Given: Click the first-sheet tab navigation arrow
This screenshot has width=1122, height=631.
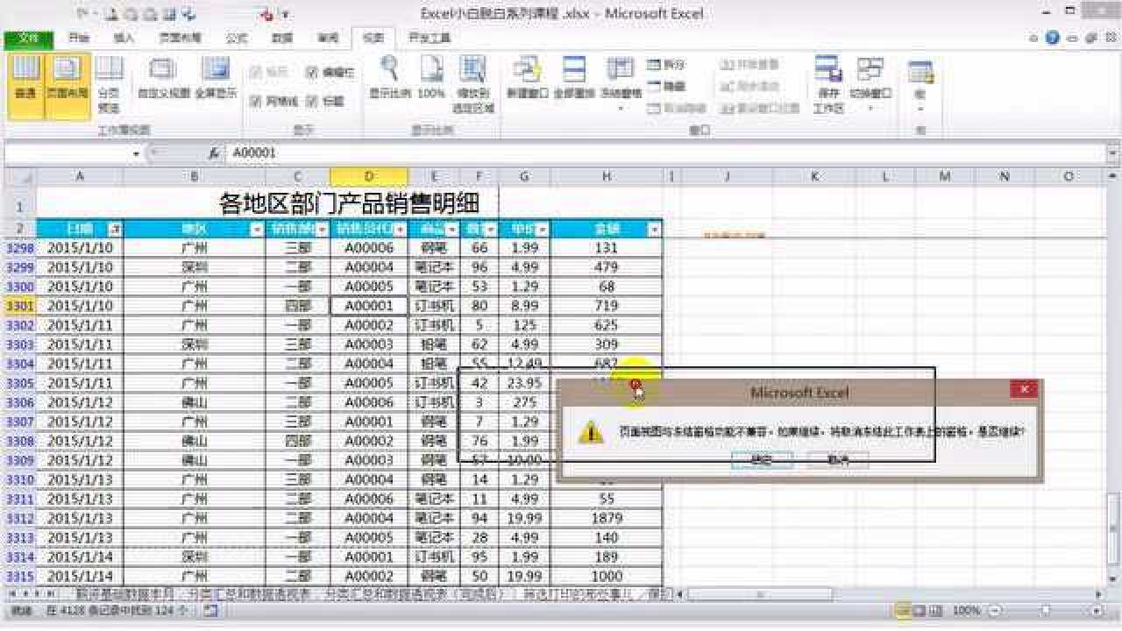Looking at the screenshot, I should [11, 594].
